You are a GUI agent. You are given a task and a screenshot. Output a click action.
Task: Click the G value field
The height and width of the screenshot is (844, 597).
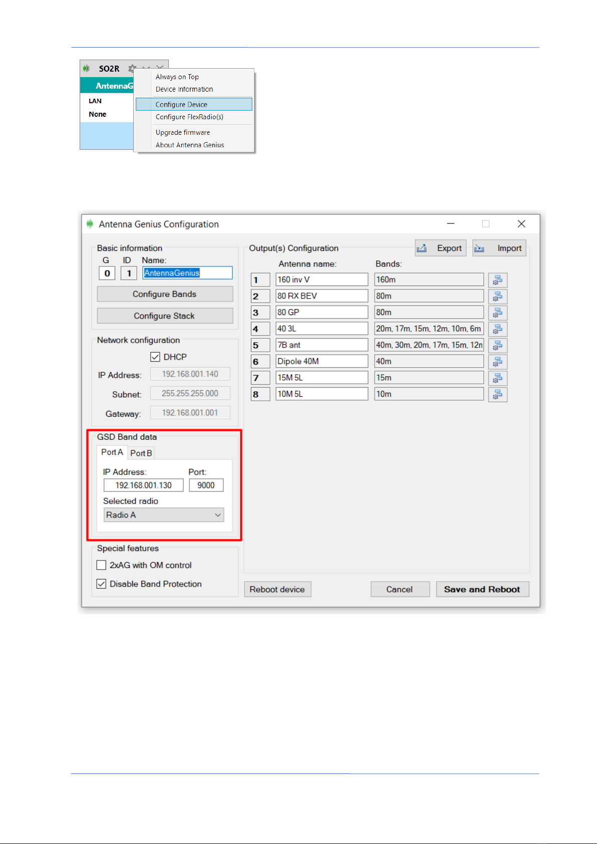tap(107, 273)
